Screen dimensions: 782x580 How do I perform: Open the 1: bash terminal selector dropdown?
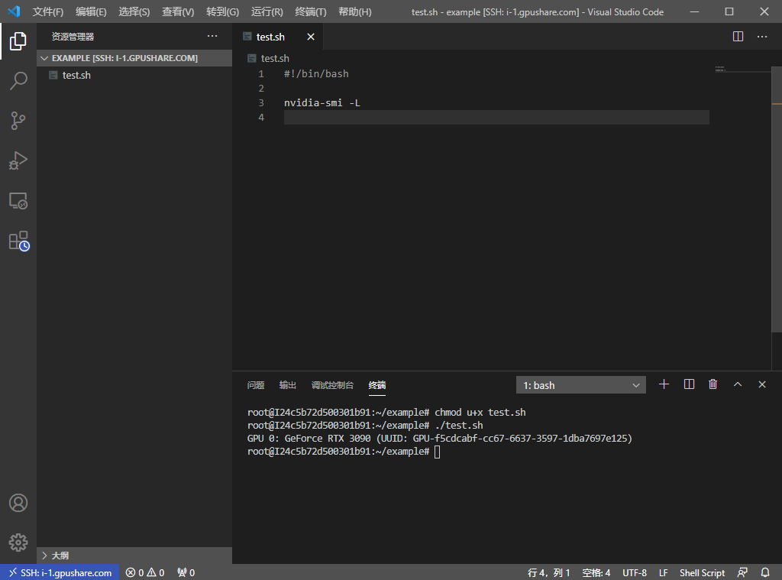580,385
